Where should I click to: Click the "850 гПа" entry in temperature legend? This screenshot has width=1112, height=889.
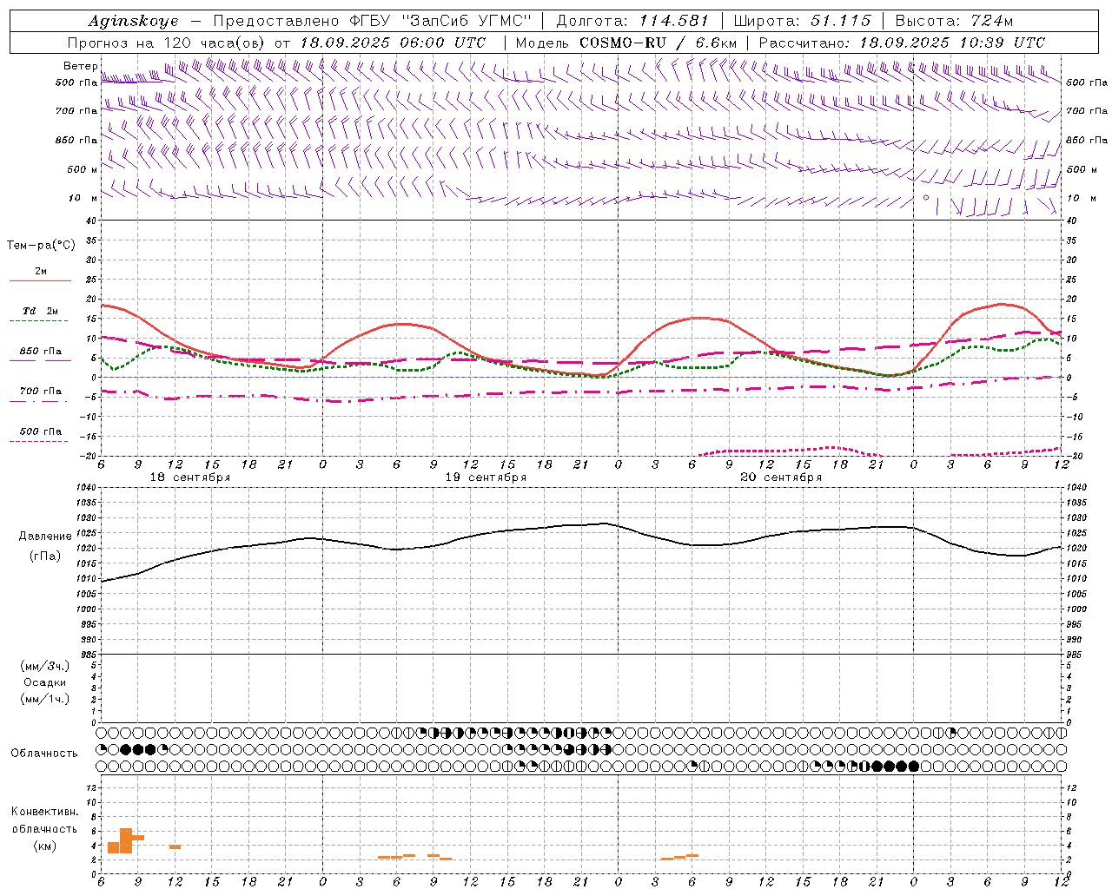(x=41, y=352)
